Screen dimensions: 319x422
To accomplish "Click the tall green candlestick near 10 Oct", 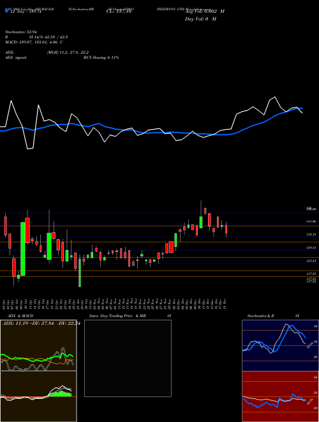I will (23, 249).
